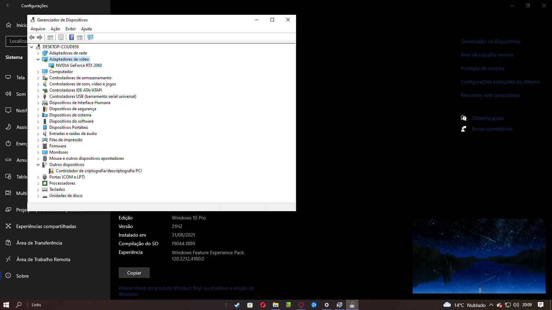This screenshot has height=310, width=552.
Task: Open Microsoft Store from the taskbar
Action: [250, 305]
